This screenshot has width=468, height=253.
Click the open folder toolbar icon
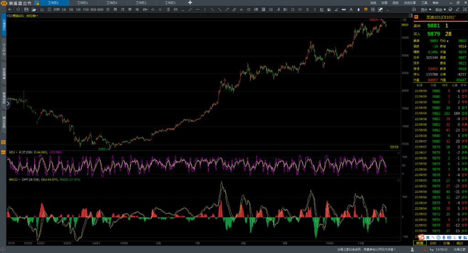point(34,10)
